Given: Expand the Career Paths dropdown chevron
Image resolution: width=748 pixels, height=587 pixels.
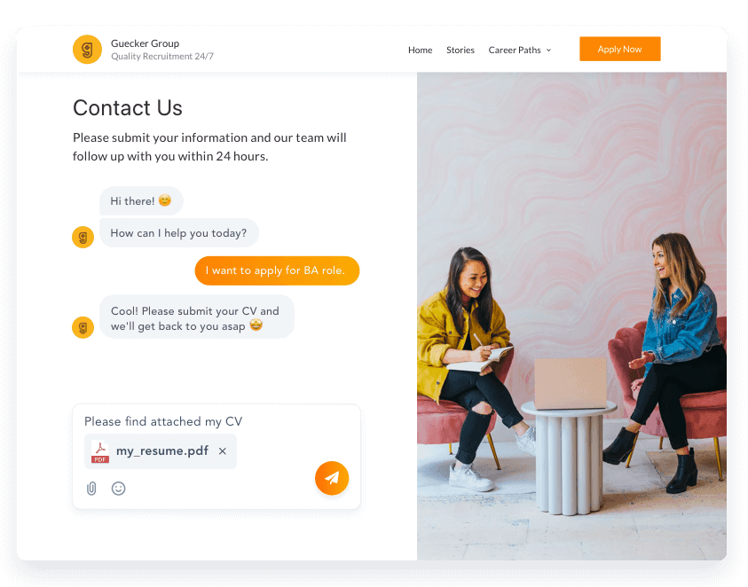Looking at the screenshot, I should point(548,50).
